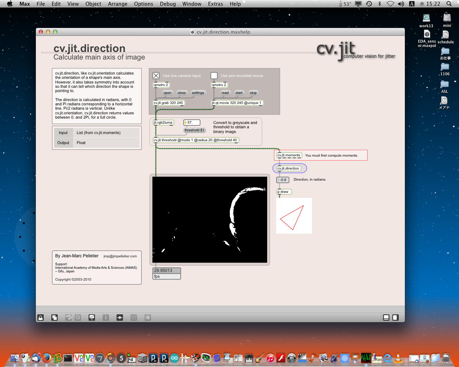The width and height of the screenshot is (459, 367).
Task: Click the jmp@jmpelletier.com email text
Action: 120,256
